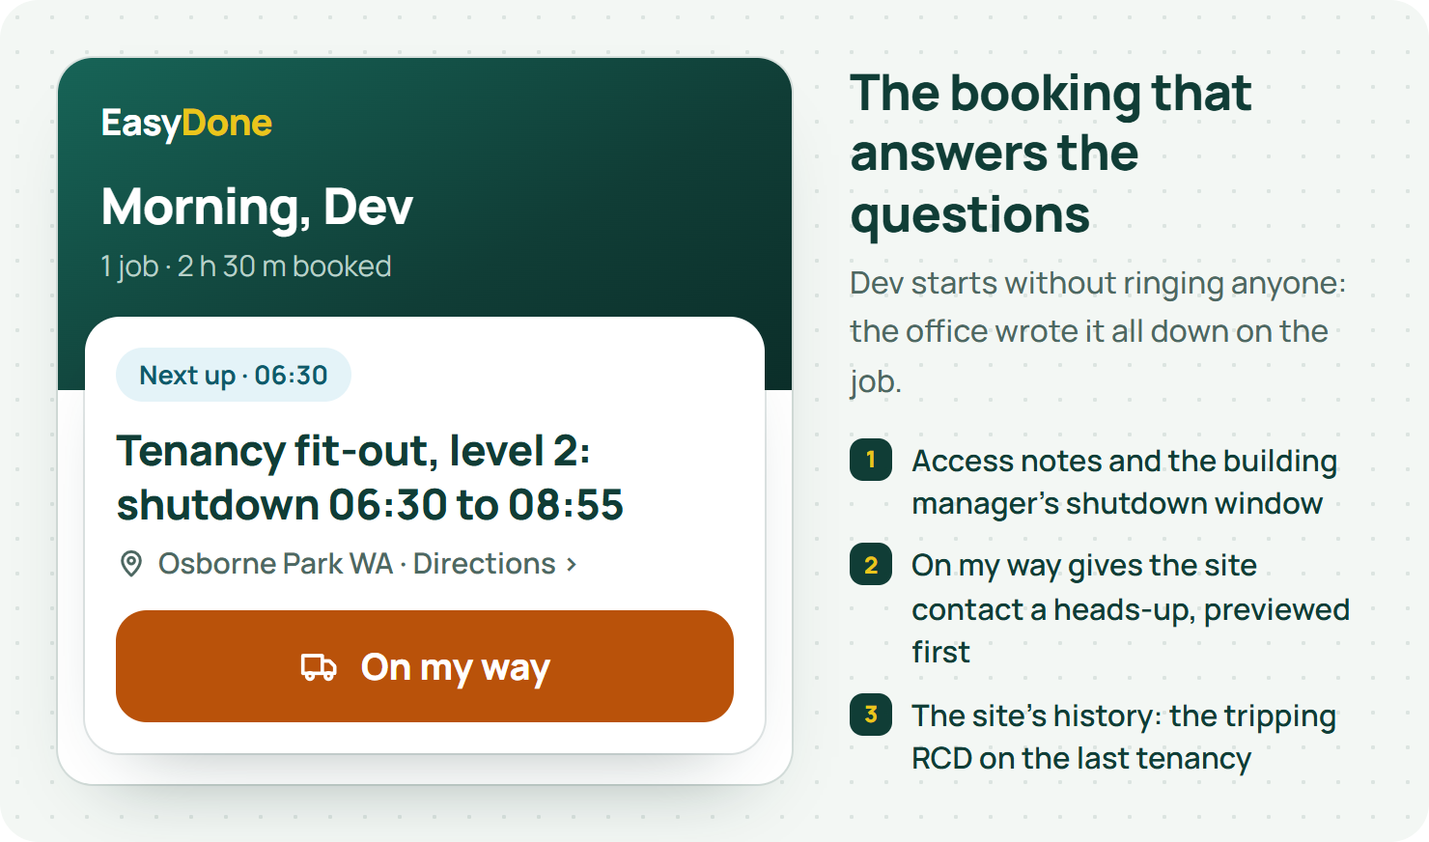Click the Osborne Park WA location text

point(275,564)
